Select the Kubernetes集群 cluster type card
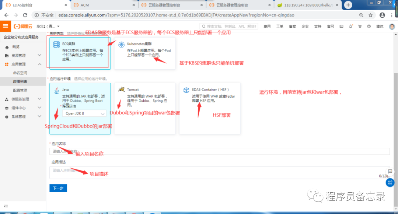 pyautogui.click(x=145, y=53)
